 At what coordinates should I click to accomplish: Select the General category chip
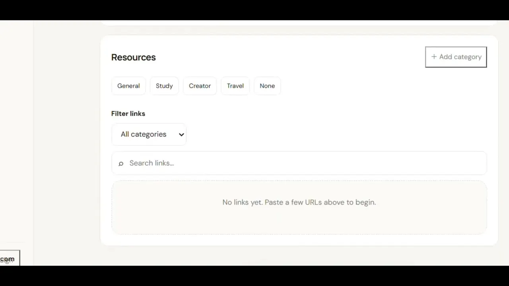pos(128,86)
